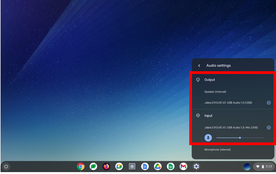Viewport: 276px width, 174px height.
Task: Click the Input section label
Action: tap(208, 116)
